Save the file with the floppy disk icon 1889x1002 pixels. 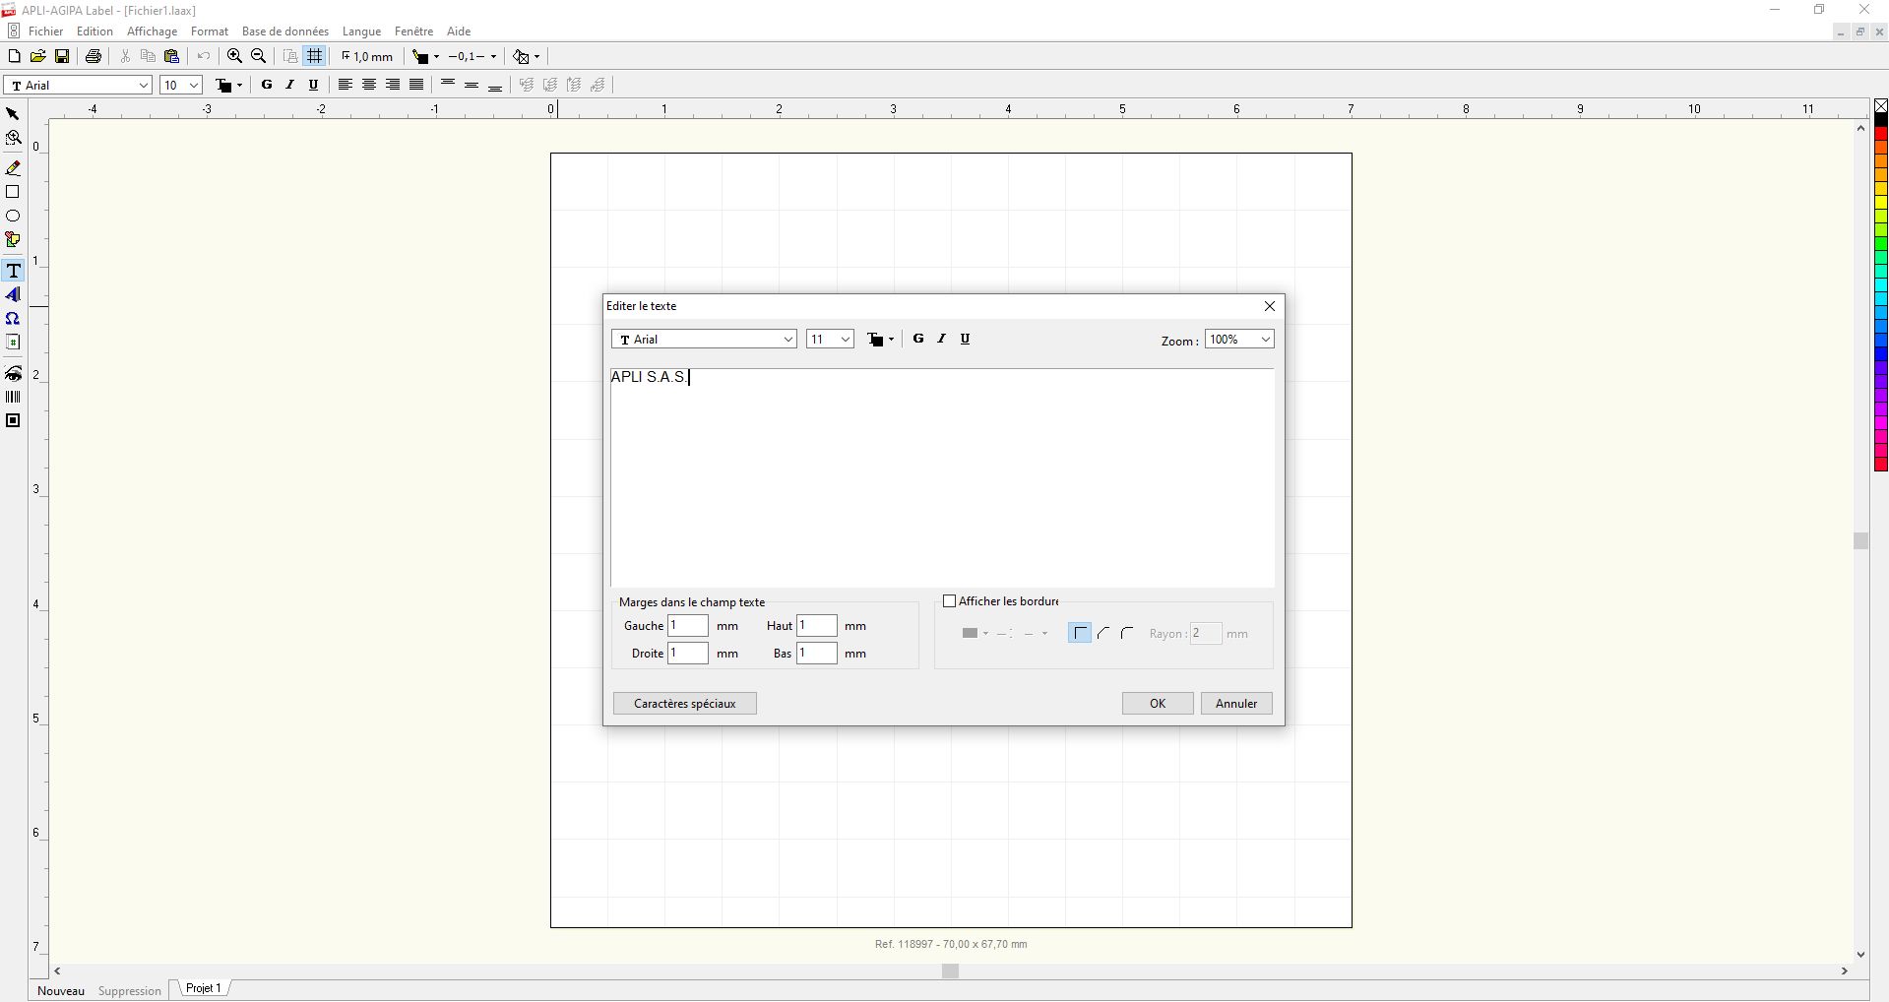(62, 57)
